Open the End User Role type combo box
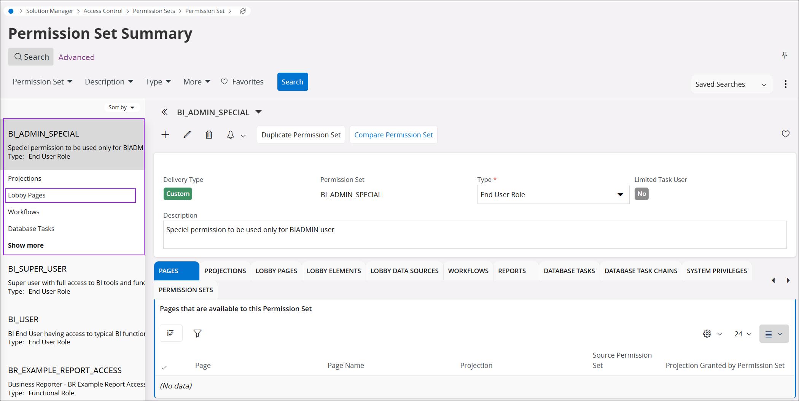The image size is (799, 401). tap(553, 194)
